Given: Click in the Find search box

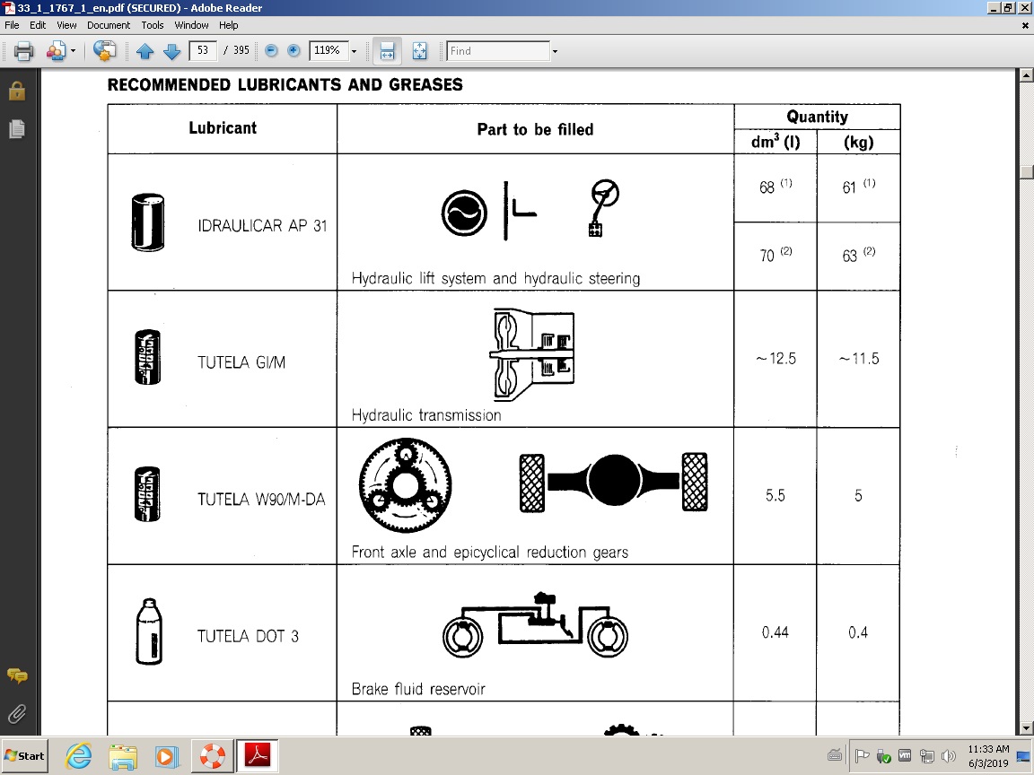Looking at the screenshot, I should [498, 51].
